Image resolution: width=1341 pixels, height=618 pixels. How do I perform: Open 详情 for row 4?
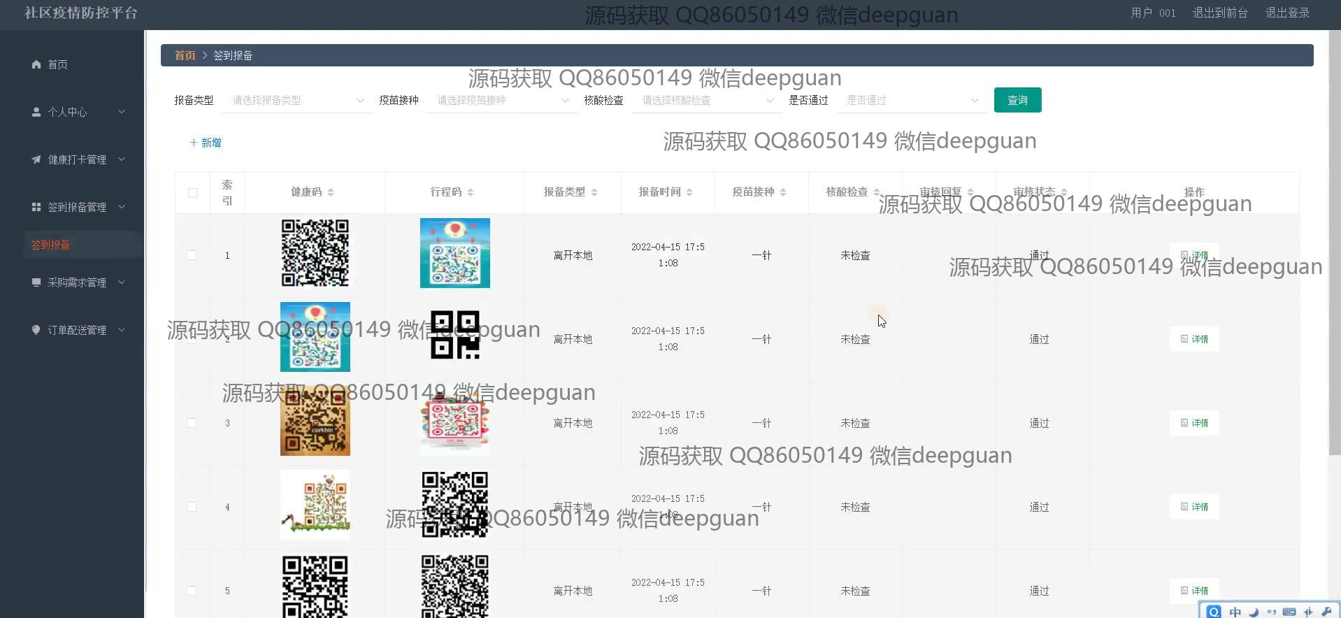point(1194,507)
